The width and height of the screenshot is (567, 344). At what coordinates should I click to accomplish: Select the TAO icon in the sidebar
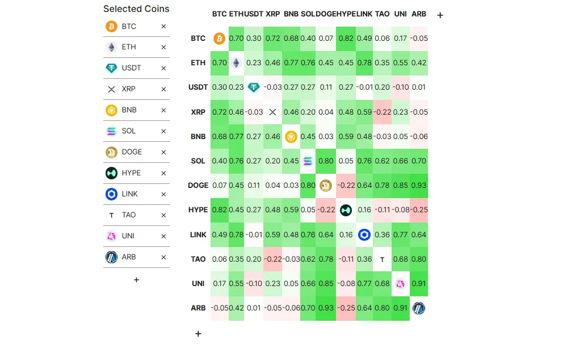(112, 215)
